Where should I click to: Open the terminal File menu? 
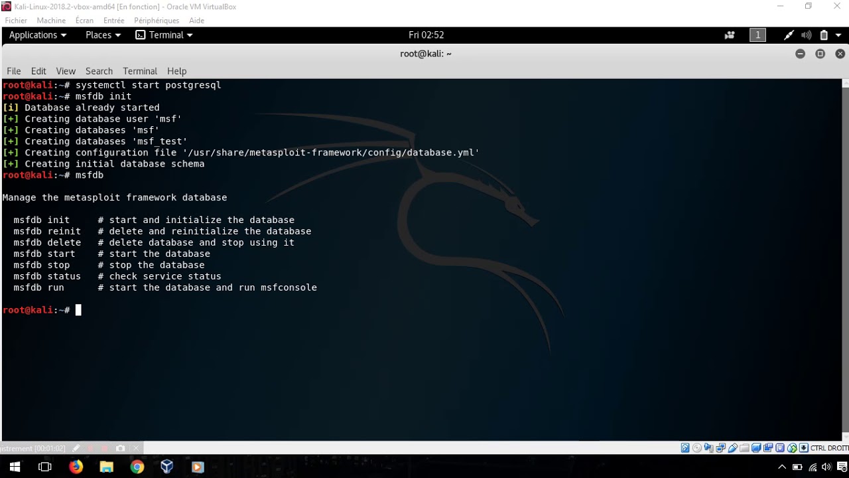point(14,71)
